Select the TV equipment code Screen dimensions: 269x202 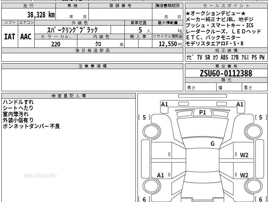[x=199, y=57]
